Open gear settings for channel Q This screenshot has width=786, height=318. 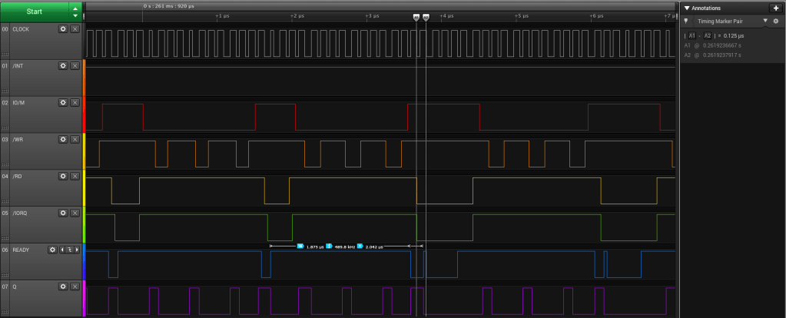click(x=64, y=287)
